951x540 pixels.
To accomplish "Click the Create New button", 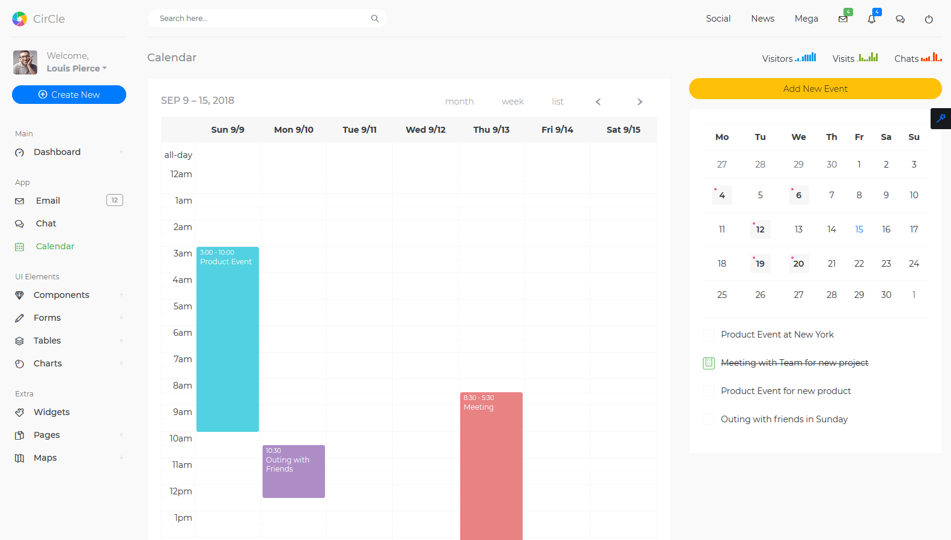I will [69, 95].
